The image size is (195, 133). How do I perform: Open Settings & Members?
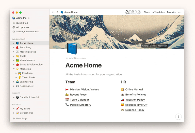27,32
